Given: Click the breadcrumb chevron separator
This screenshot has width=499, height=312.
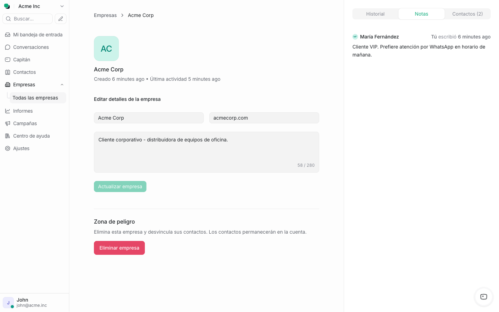Looking at the screenshot, I should 122,15.
